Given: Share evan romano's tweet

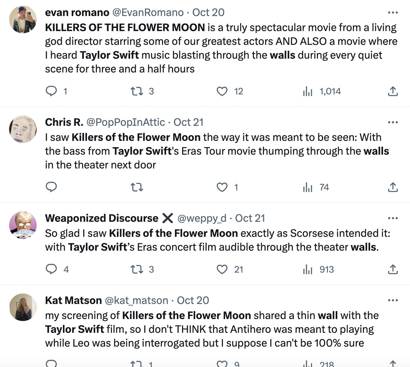Looking at the screenshot, I should 393,91.
